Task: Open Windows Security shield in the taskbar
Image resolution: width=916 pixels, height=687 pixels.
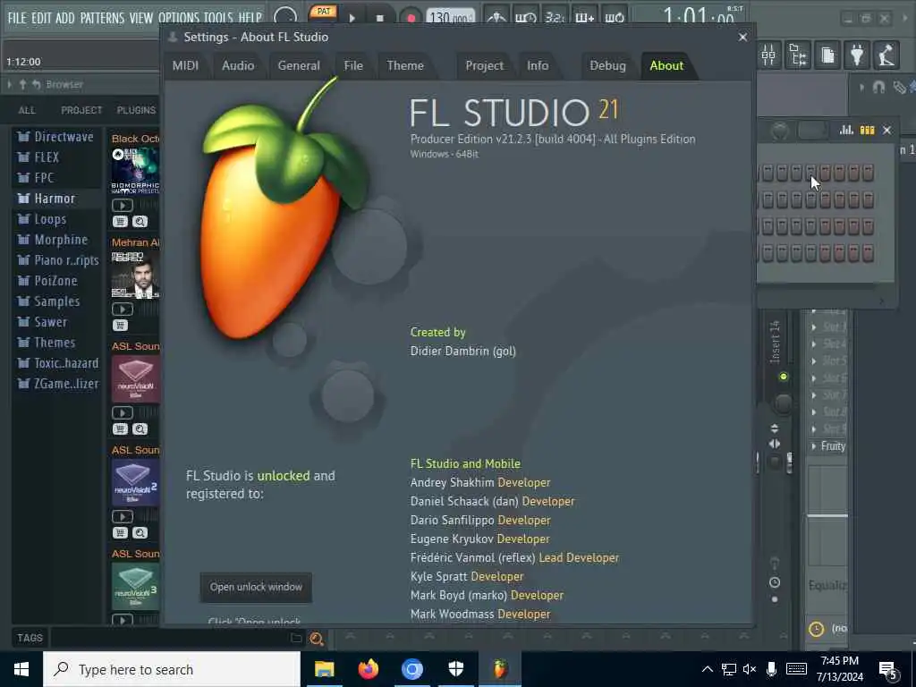Action: (456, 669)
